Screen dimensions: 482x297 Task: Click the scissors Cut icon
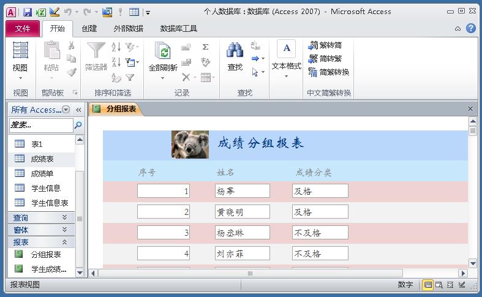click(x=71, y=46)
